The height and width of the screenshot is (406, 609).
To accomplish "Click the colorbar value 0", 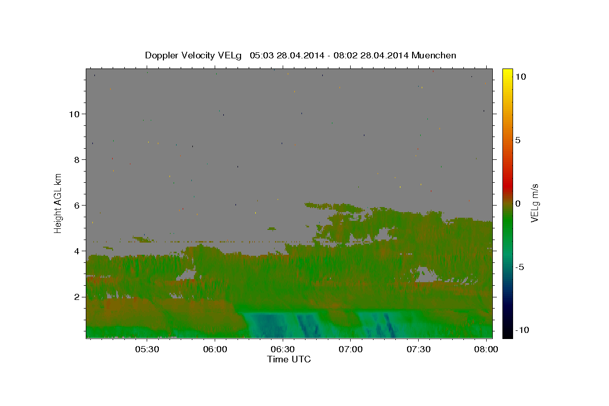I will coord(518,204).
